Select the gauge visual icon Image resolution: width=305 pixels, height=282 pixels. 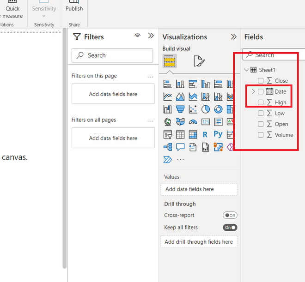[x=193, y=122]
